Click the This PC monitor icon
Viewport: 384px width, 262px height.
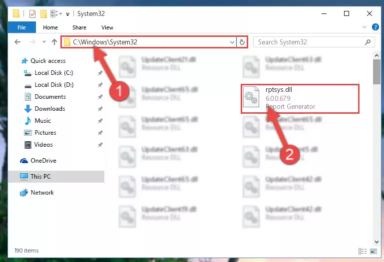point(24,177)
